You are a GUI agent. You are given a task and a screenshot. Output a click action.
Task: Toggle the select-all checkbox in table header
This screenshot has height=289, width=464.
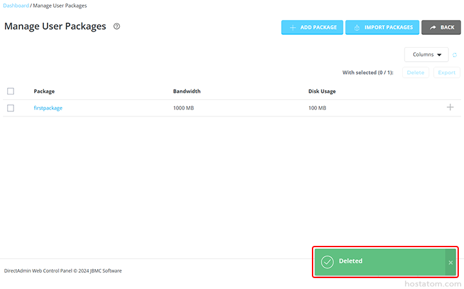[10, 91]
